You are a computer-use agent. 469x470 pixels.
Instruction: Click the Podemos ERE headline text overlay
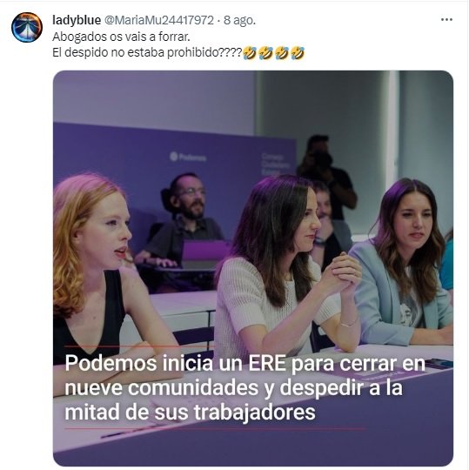tap(245, 388)
